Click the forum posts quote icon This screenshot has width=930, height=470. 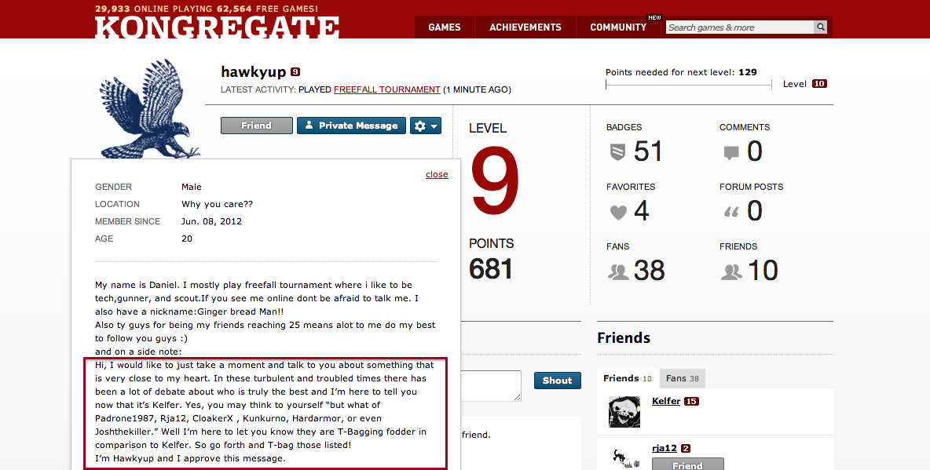tap(731, 212)
